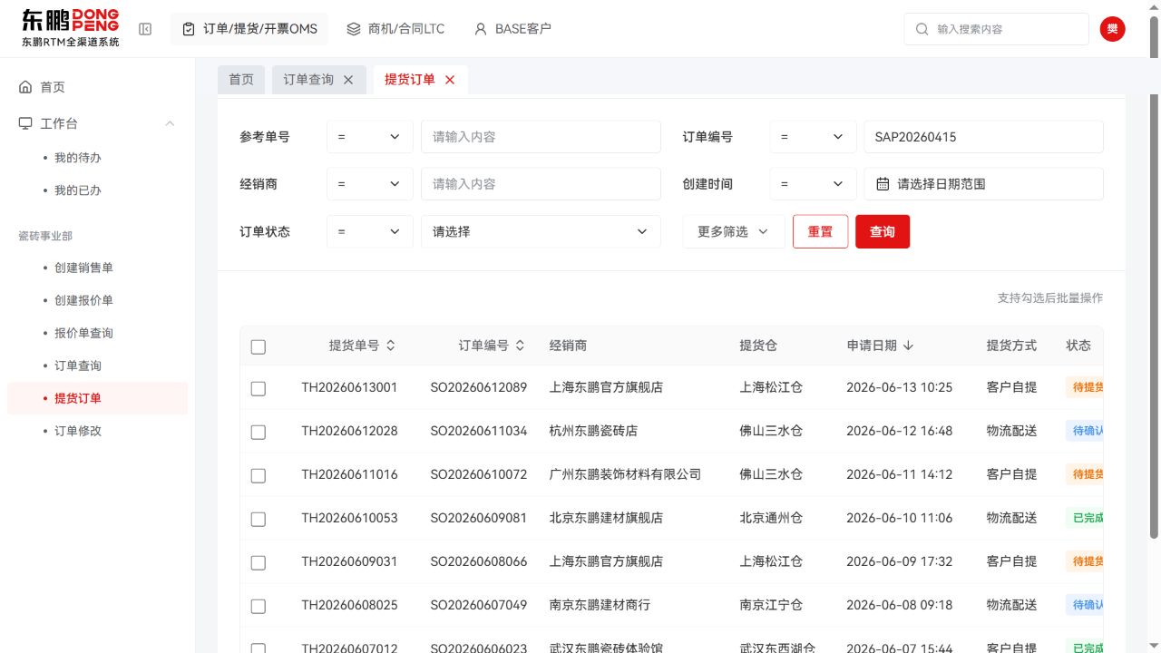Open the 订单编号 operator dropdown
This screenshot has height=653, width=1161.
click(813, 137)
